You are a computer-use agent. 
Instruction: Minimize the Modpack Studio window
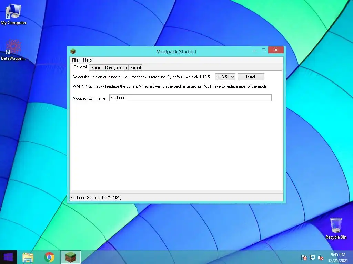254,50
